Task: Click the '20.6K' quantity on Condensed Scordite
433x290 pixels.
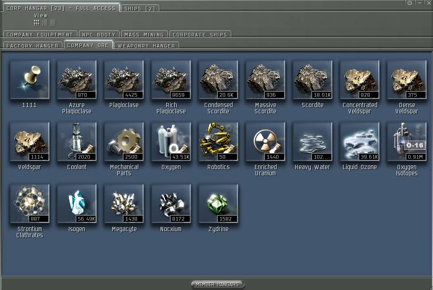Action: [x=227, y=95]
